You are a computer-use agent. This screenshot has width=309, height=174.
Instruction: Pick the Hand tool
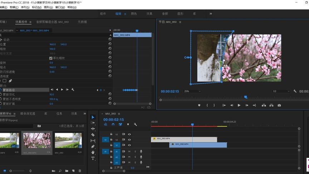93,152
